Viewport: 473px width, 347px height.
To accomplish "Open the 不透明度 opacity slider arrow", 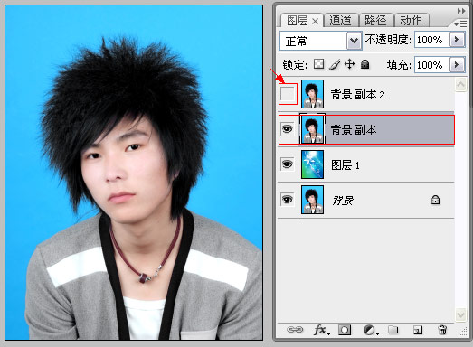I will pyautogui.click(x=457, y=40).
